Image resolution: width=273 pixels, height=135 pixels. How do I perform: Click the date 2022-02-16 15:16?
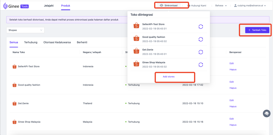pyautogui.click(x=193, y=122)
